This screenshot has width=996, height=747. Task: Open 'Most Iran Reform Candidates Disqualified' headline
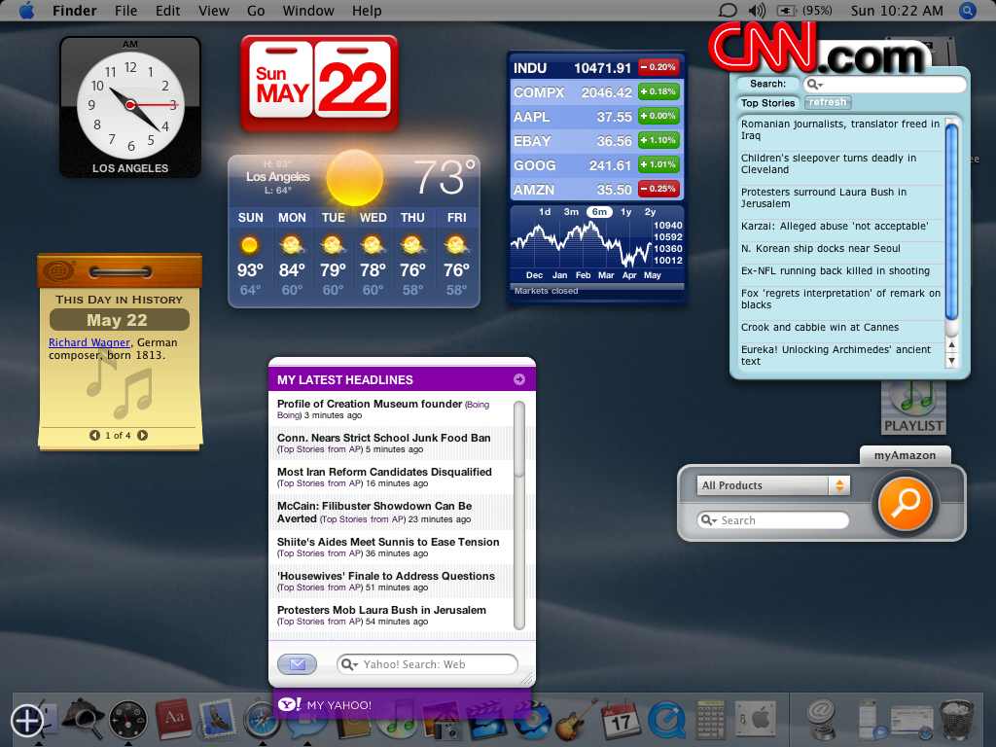(384, 472)
